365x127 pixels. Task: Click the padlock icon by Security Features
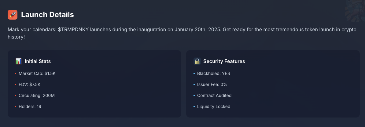click(x=197, y=61)
